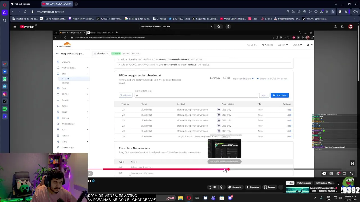Open the StreamElements bookmark
The height and width of the screenshot is (202, 360).
point(287,19)
